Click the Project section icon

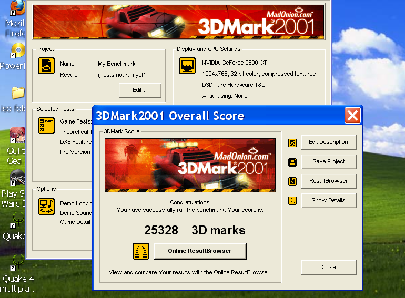(46, 66)
